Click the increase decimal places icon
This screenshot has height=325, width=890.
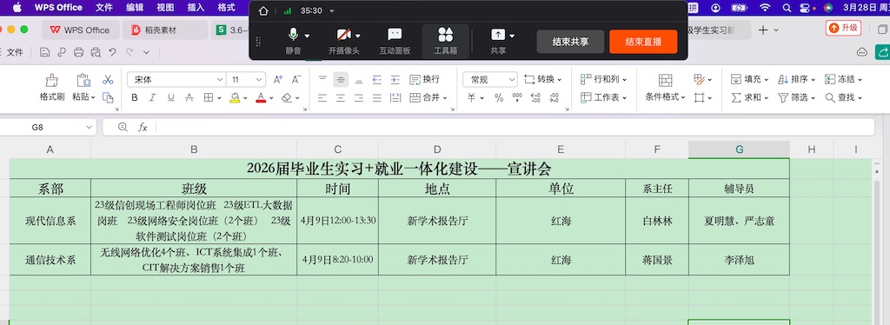click(535, 97)
